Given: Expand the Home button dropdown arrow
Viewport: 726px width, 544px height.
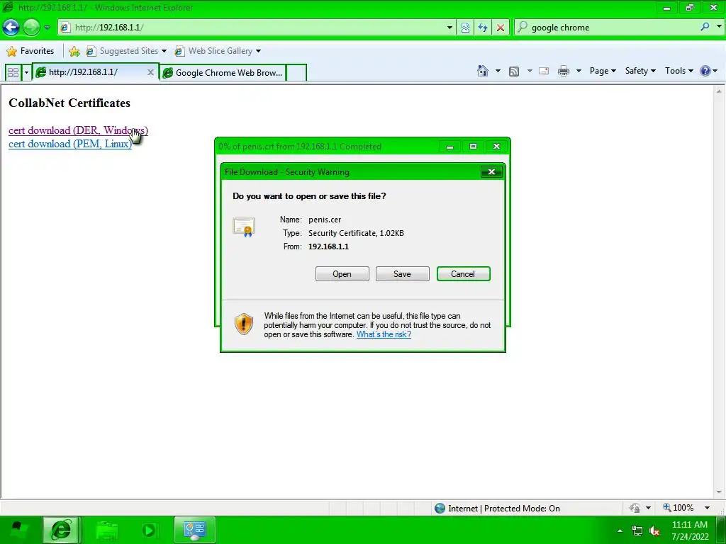Looking at the screenshot, I should click(498, 71).
